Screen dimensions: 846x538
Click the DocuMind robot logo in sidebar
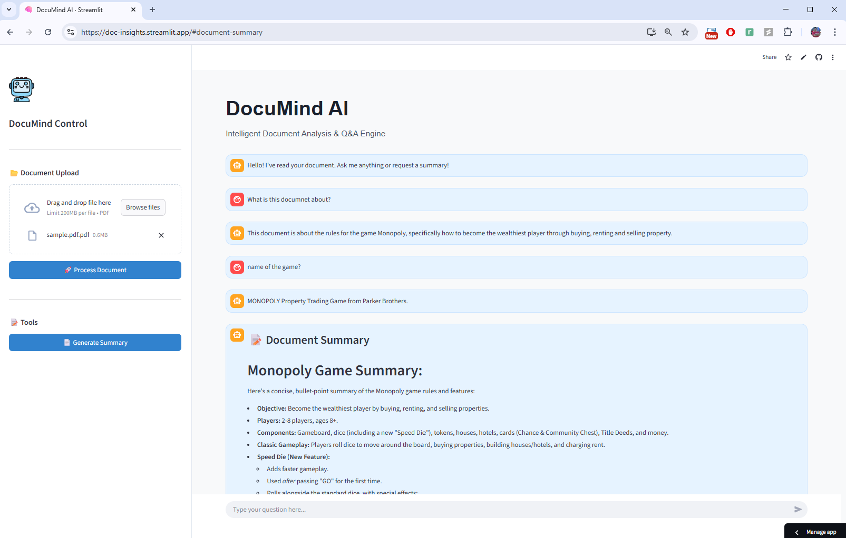coord(22,89)
